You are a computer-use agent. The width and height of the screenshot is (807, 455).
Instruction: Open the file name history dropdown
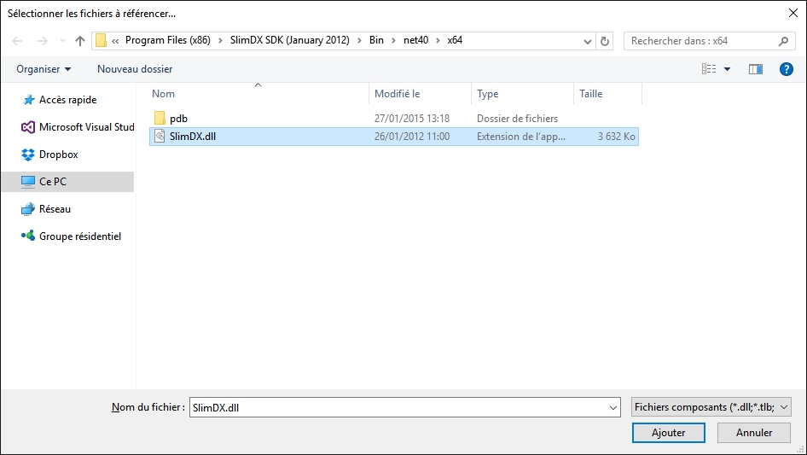[x=613, y=407]
